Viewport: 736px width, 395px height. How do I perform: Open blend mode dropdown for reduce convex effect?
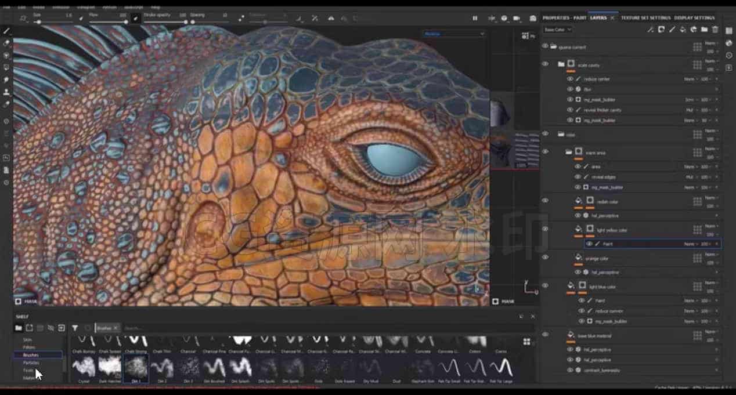point(690,311)
